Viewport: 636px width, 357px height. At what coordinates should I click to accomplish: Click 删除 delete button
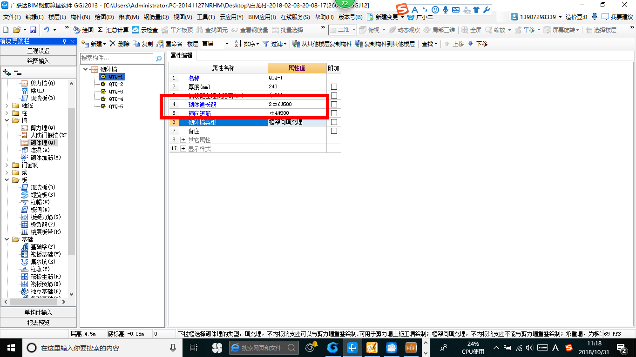click(119, 44)
